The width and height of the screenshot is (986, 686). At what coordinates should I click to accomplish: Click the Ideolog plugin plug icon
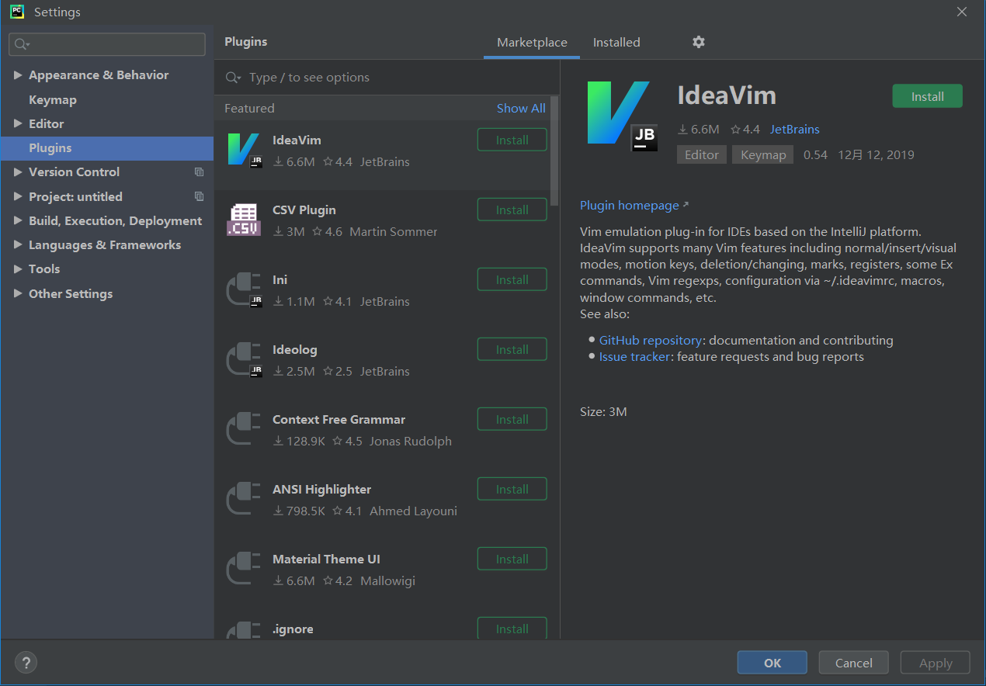point(244,359)
